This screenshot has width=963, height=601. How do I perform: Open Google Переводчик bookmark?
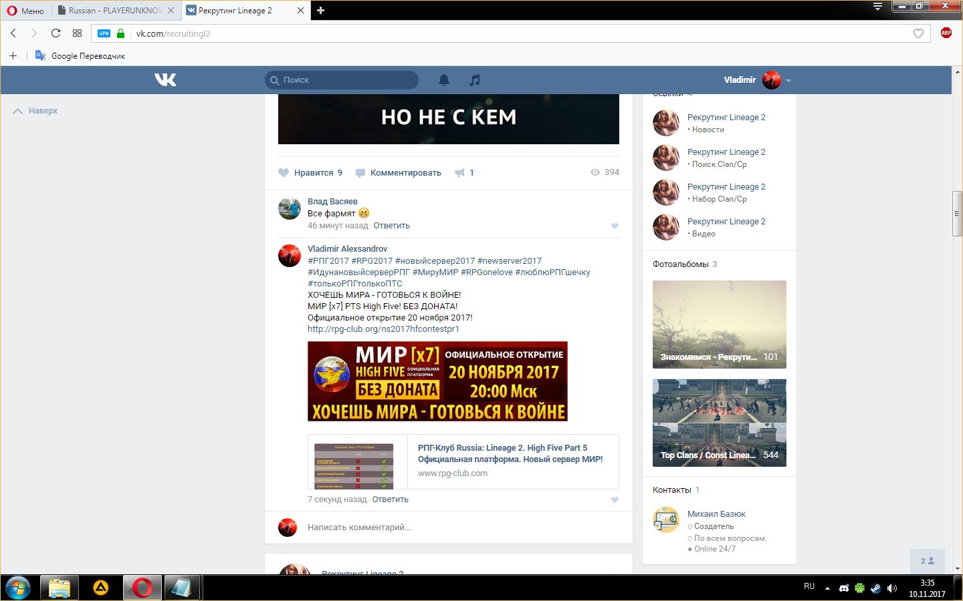click(x=80, y=55)
